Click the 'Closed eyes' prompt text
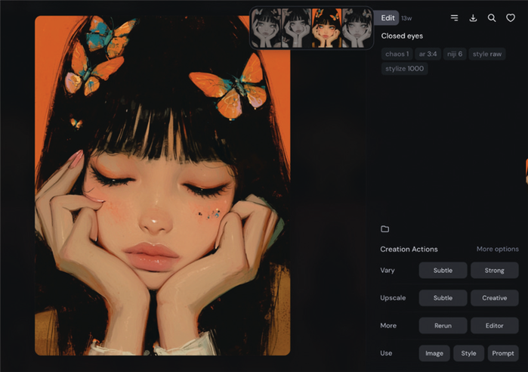Screen dimensions: 528x372 point(402,36)
